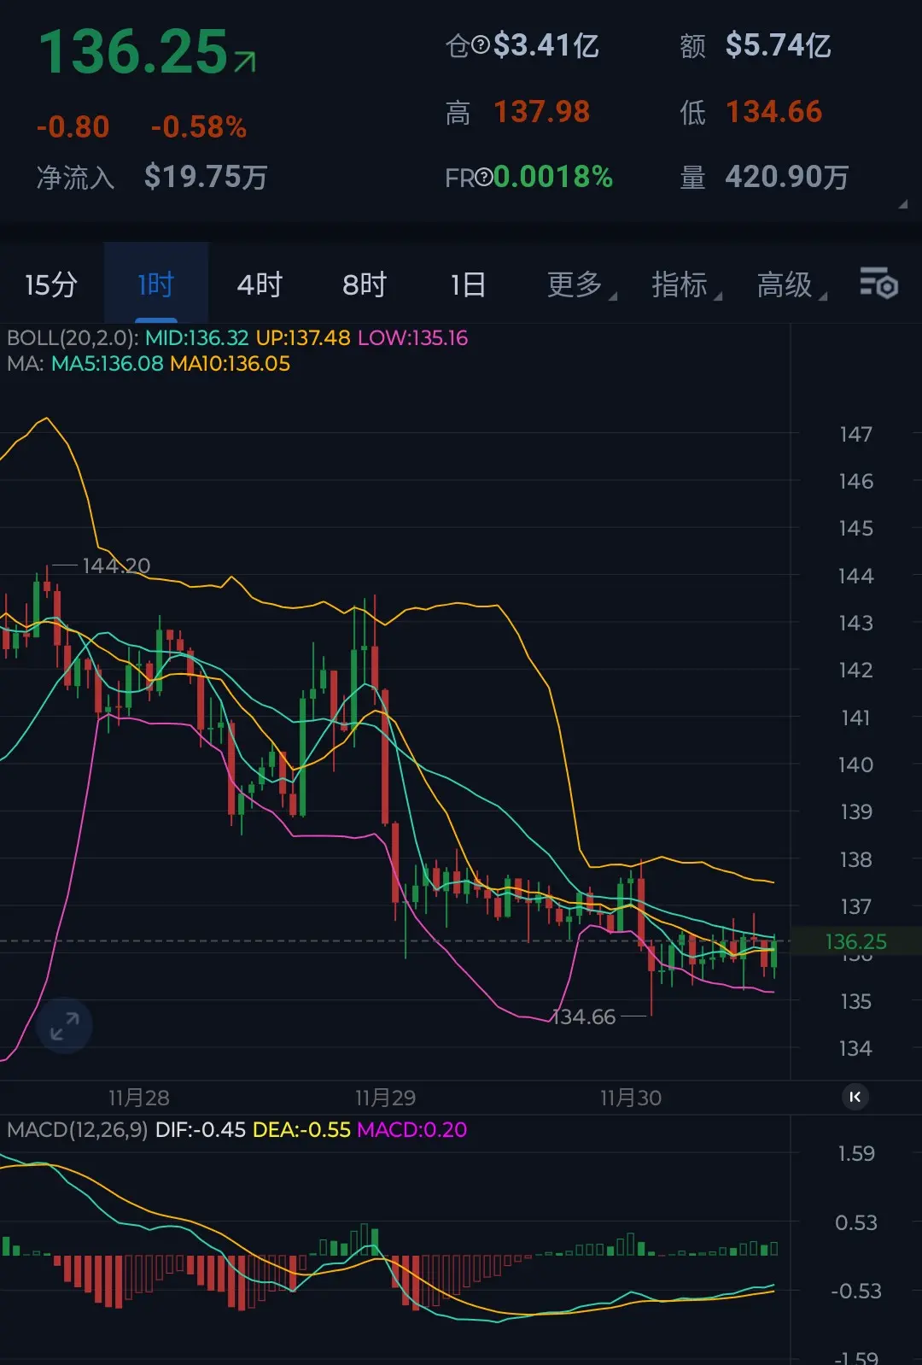The image size is (922, 1365).
Task: Tap the high price 137.98
Action: pyautogui.click(x=542, y=112)
